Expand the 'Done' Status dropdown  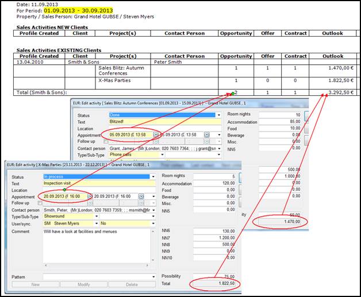(x=220, y=115)
